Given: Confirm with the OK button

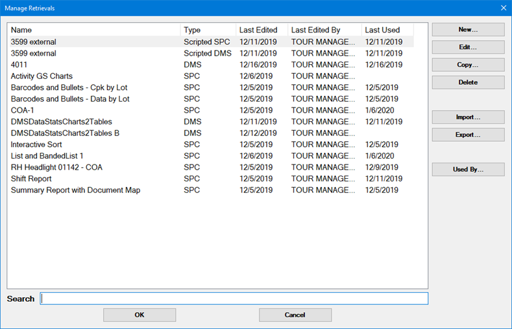Looking at the screenshot, I should tap(140, 315).
